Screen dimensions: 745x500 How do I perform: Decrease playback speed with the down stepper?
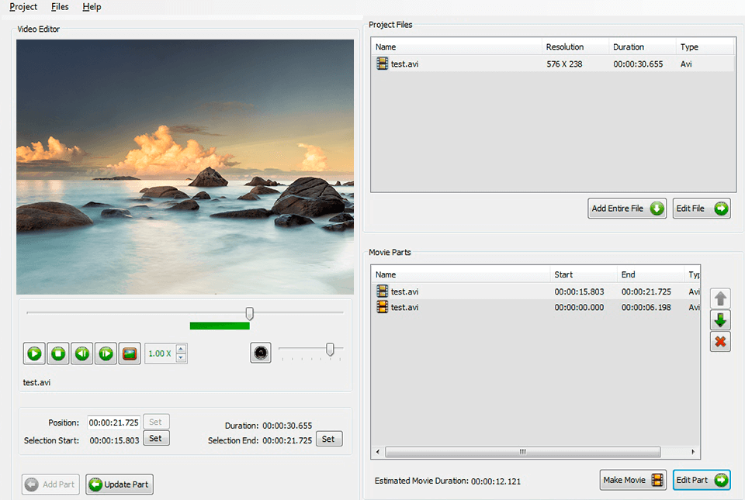(x=179, y=357)
